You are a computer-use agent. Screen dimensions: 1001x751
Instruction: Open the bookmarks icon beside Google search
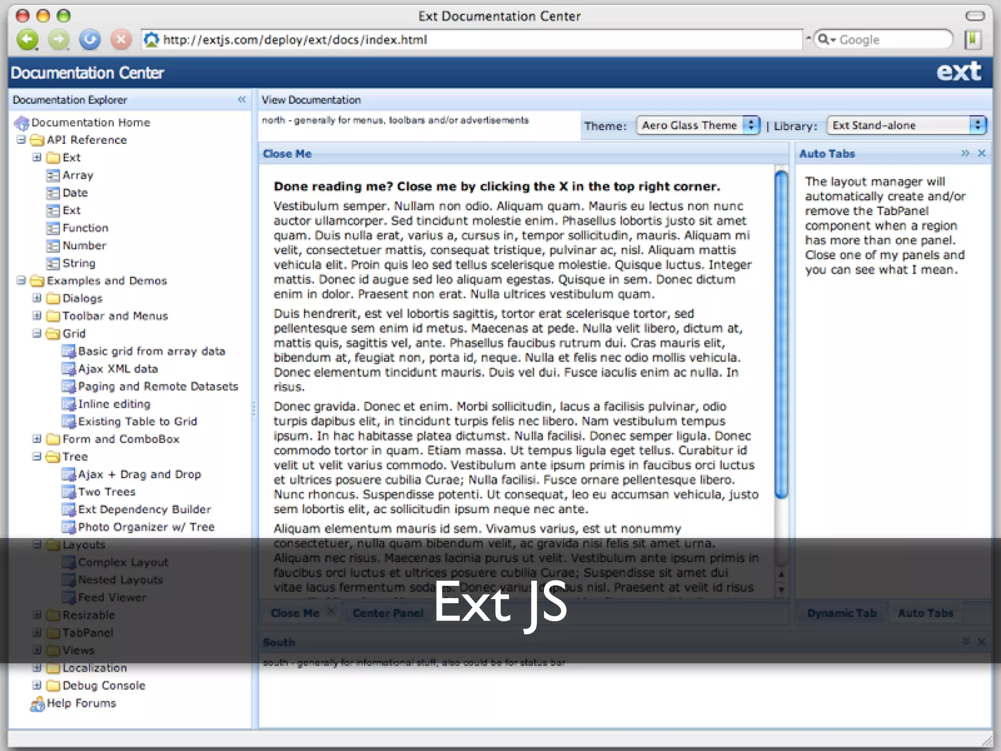click(973, 40)
